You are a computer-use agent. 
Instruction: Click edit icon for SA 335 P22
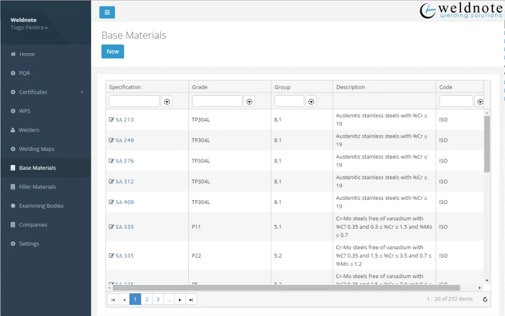[x=112, y=255]
